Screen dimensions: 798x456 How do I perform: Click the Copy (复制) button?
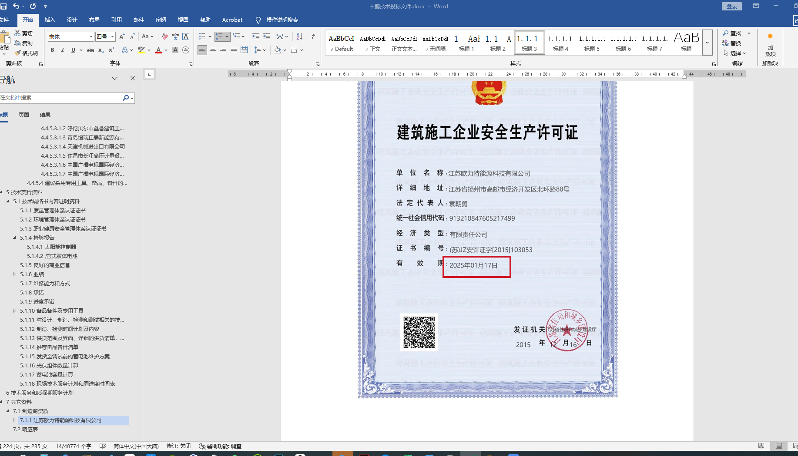tap(23, 43)
